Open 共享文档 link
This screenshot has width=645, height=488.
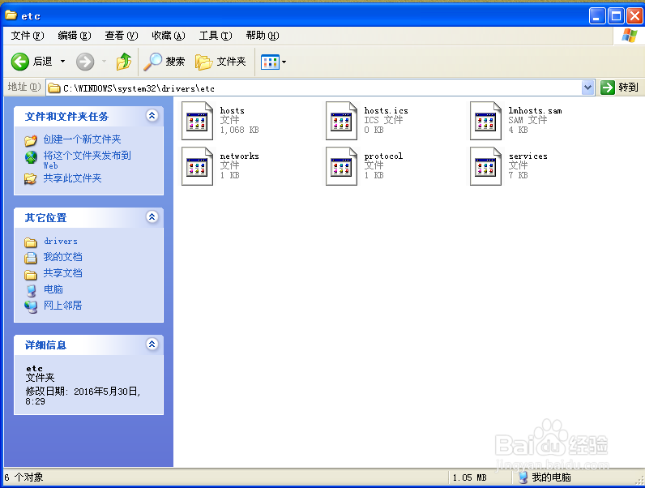click(x=62, y=273)
